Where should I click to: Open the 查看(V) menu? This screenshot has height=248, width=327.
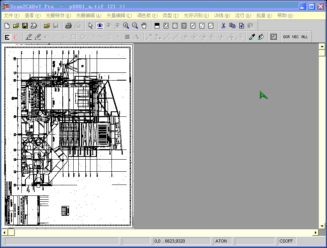[33, 16]
